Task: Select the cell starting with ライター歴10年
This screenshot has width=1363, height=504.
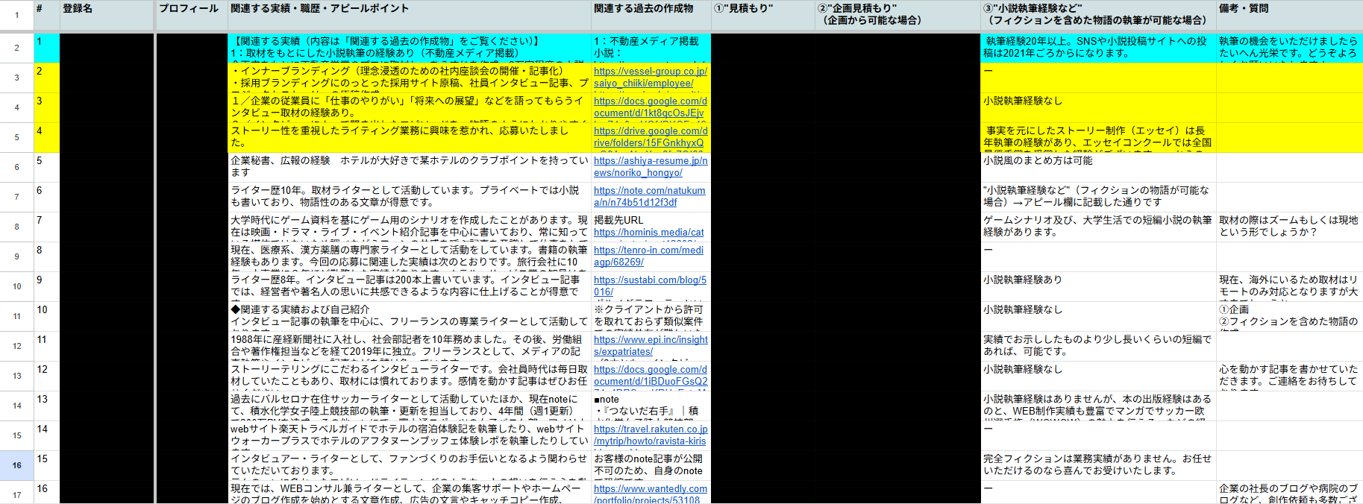Action: 409,197
